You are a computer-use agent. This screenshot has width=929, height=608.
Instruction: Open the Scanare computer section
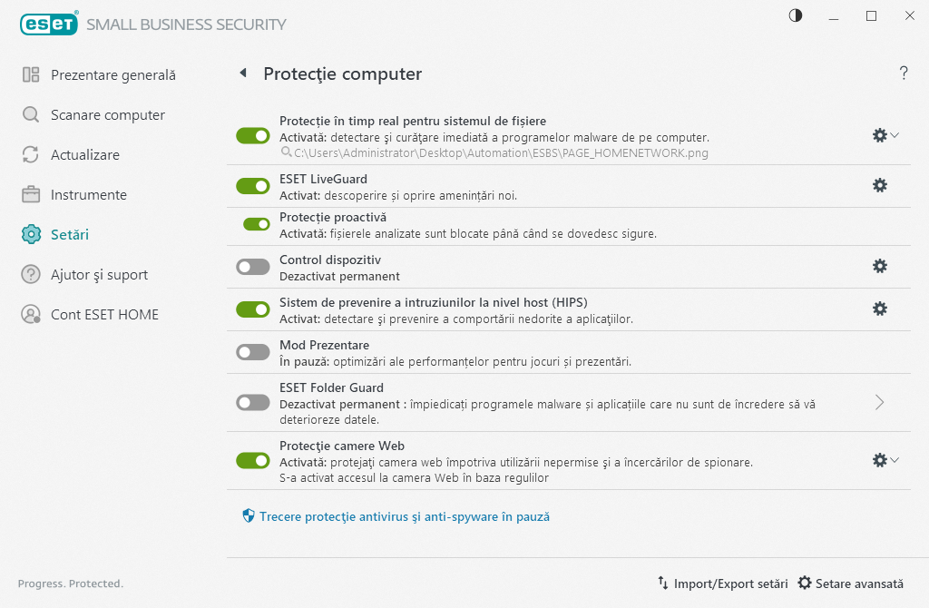(x=107, y=114)
